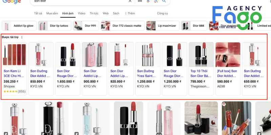Click the Thegioison Dior lipstick product image
This screenshot has width=271, height=135.
(x=201, y=55)
